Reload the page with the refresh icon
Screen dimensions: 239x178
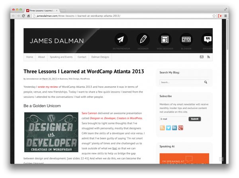pyautogui.click(x=24, y=16)
